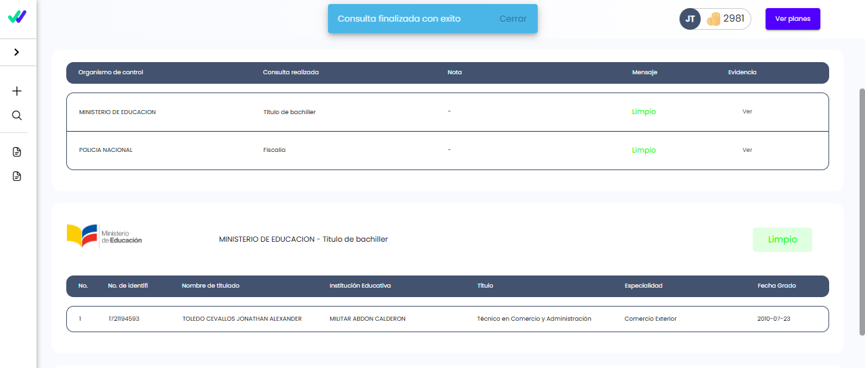Click the Fiscalia cell
The image size is (865, 368).
click(x=275, y=150)
